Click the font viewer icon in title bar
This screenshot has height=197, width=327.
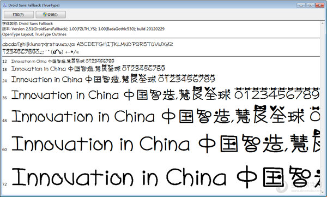pyautogui.click(x=4, y=5)
